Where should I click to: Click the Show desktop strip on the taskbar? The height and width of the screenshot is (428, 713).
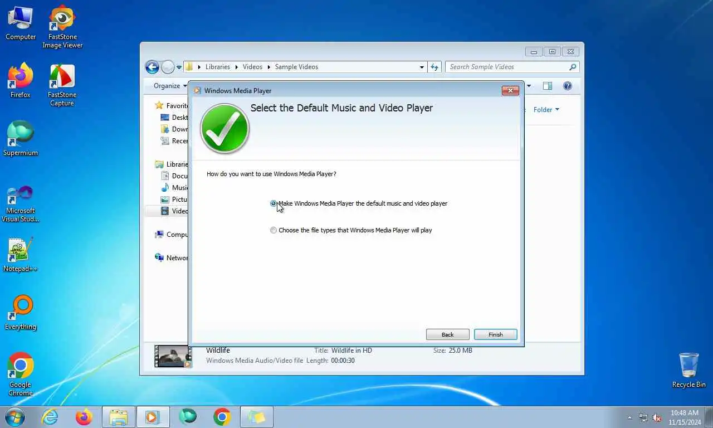(709, 417)
